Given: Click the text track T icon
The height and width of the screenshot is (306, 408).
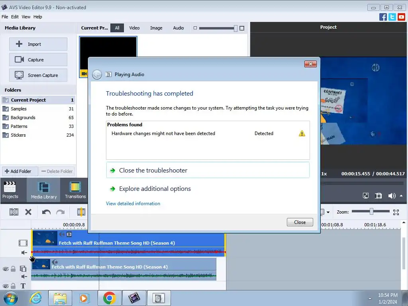Looking at the screenshot, I should click(x=23, y=286).
